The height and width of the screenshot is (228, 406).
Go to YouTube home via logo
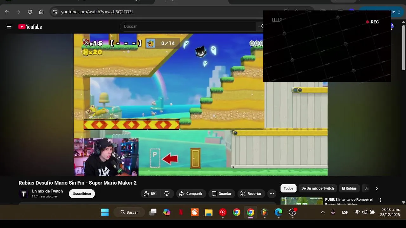pyautogui.click(x=30, y=27)
